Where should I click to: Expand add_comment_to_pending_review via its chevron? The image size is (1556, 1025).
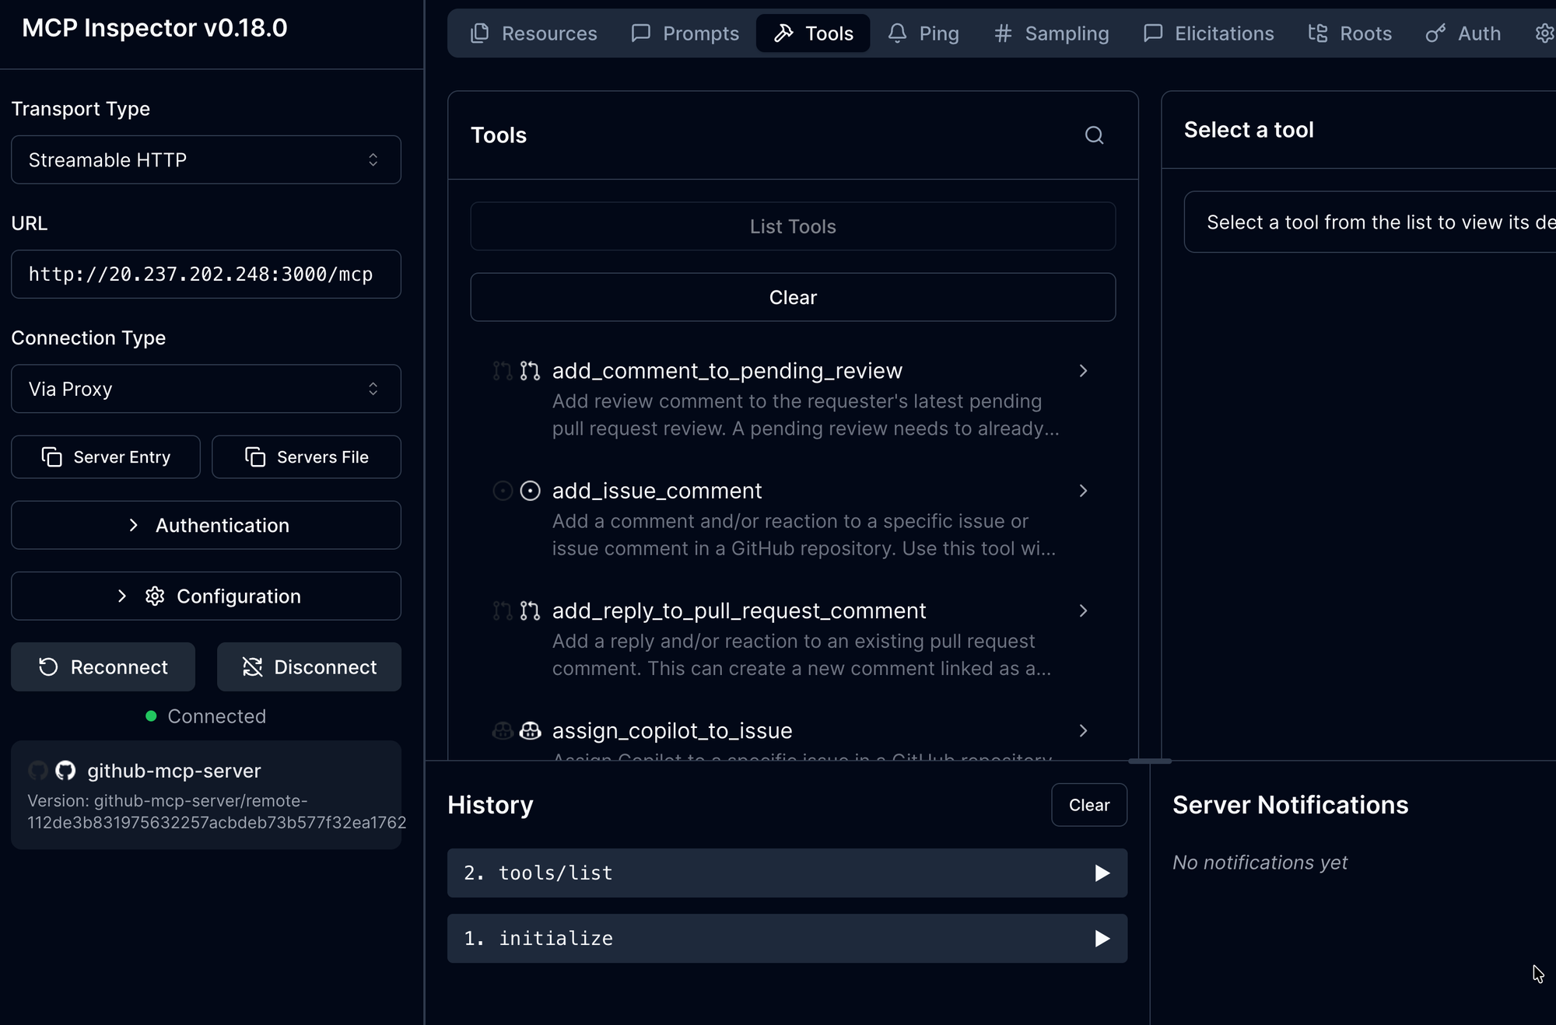click(1083, 371)
